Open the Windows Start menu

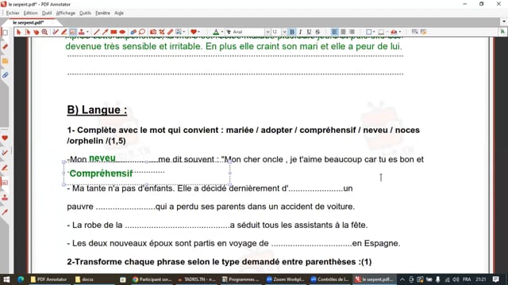(6, 279)
